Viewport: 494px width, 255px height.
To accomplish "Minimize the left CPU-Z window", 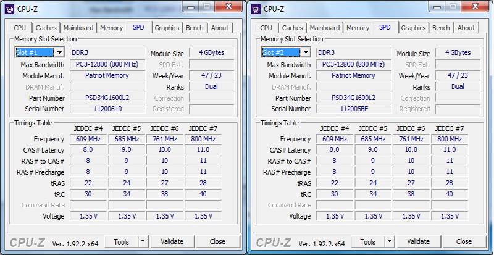I will [x=192, y=6].
